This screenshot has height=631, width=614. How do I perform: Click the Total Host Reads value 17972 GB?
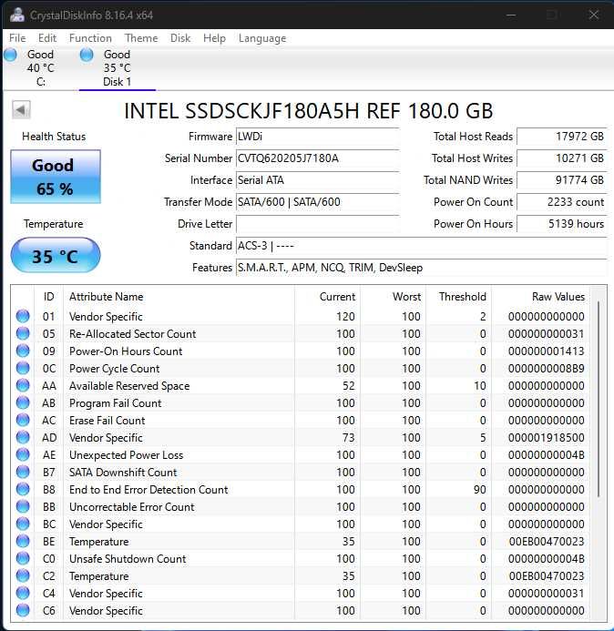point(562,137)
